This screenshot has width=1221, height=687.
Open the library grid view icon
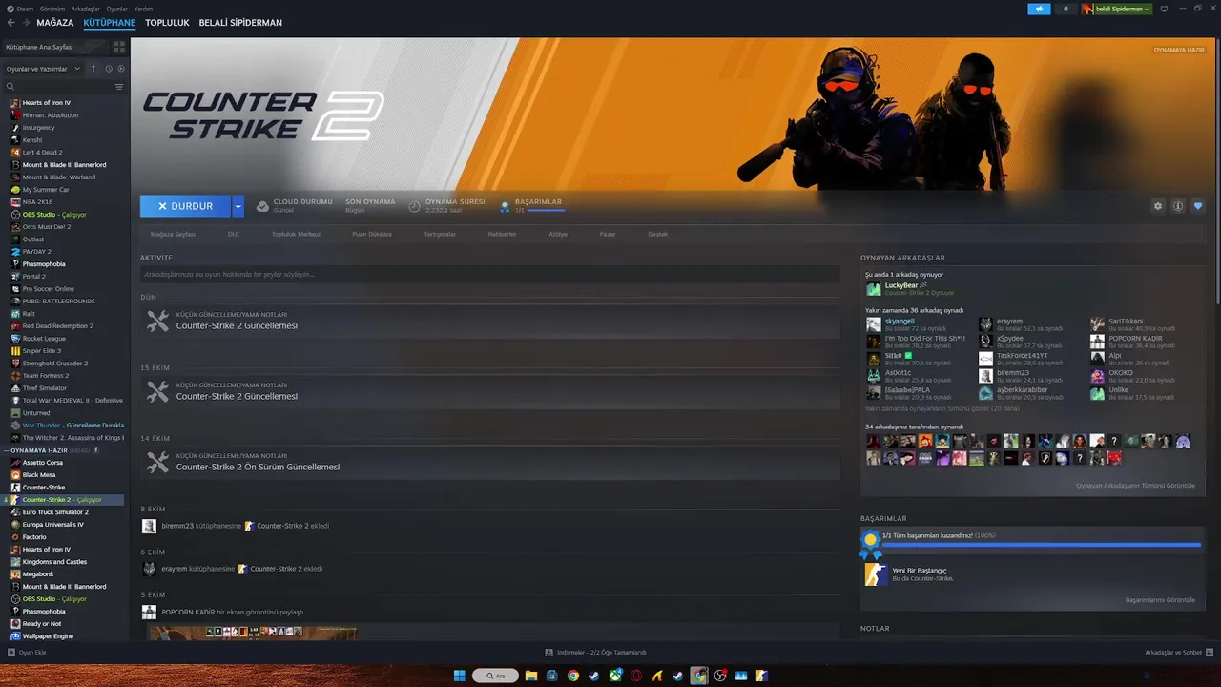tap(119, 46)
